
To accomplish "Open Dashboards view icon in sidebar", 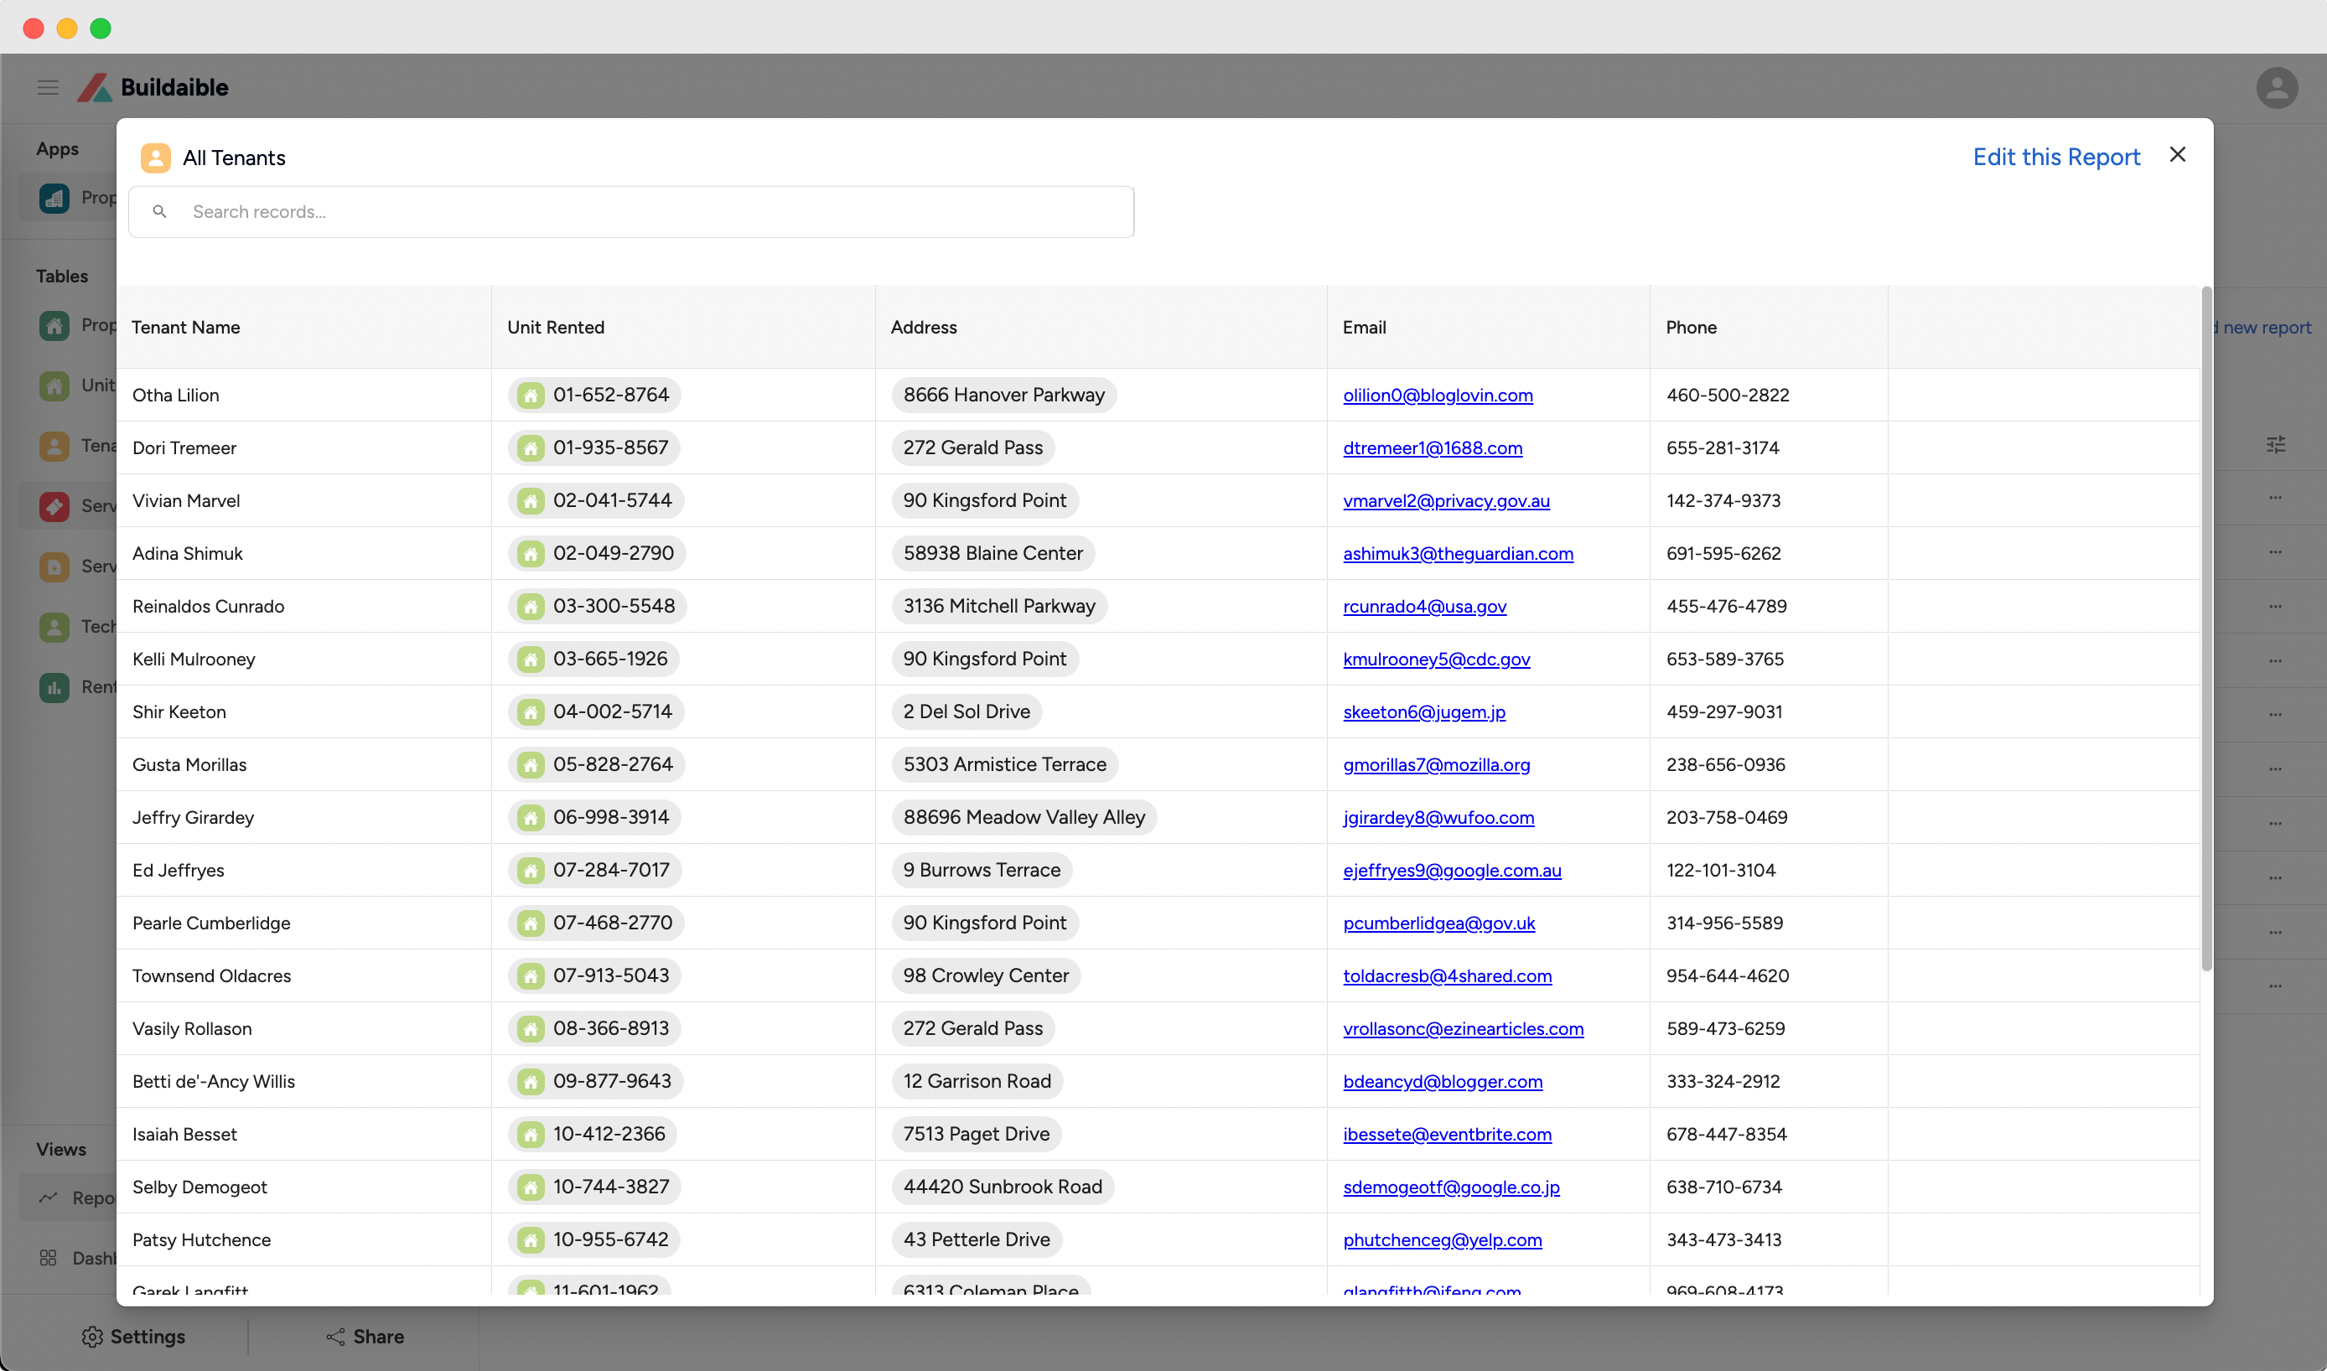I will point(48,1257).
